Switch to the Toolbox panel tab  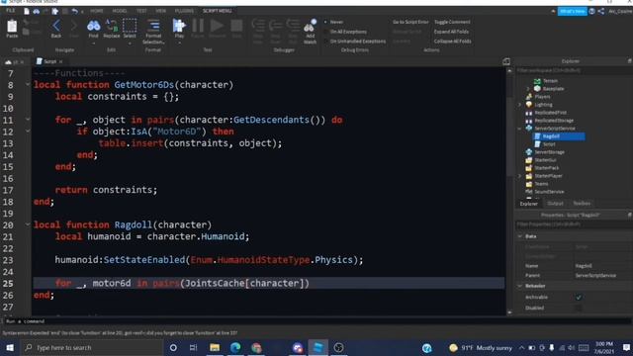click(582, 204)
